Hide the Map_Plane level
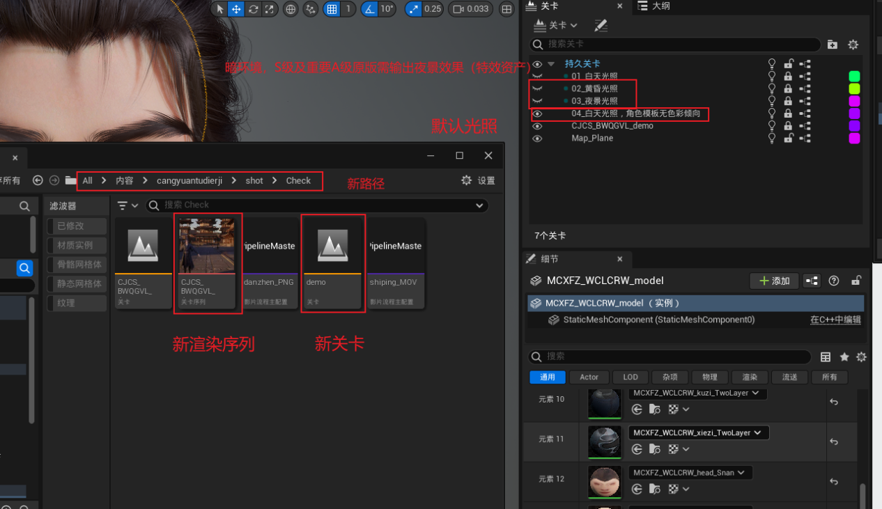Viewport: 882px width, 509px height. click(537, 139)
